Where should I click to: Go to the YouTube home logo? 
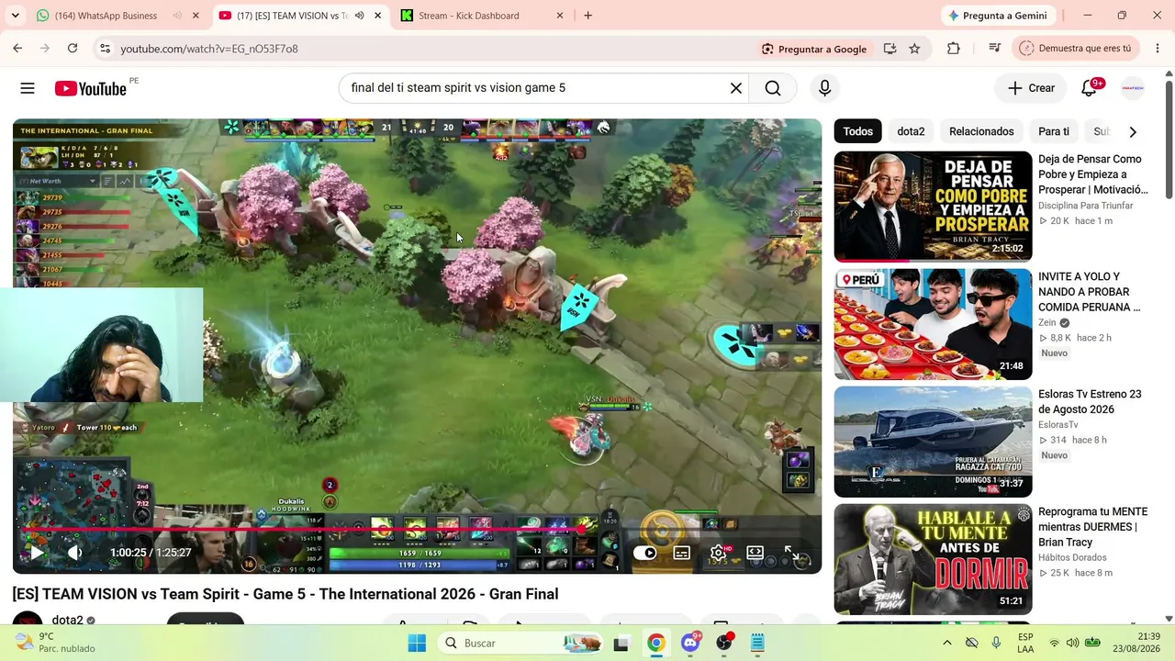(x=90, y=88)
